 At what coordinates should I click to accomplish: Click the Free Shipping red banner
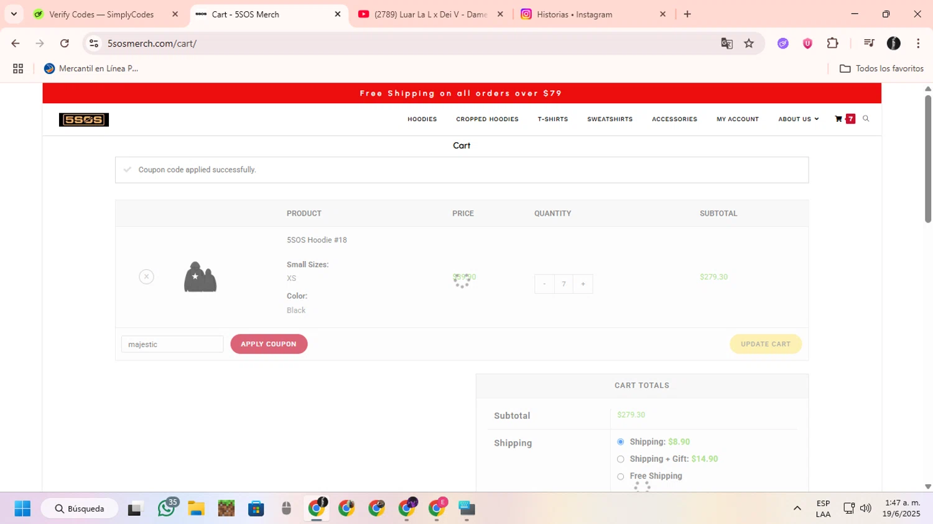[x=462, y=93]
